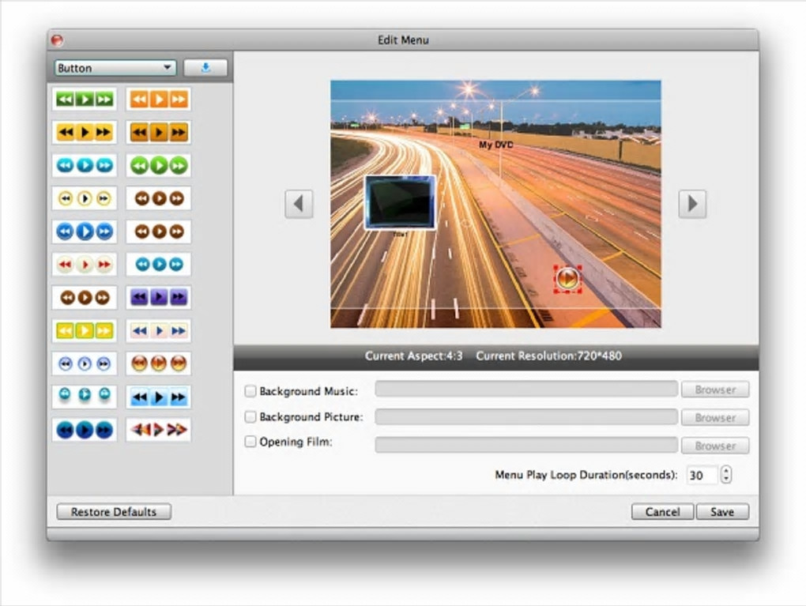
Task: Enable the Background Picture checkbox
Action: 250,416
